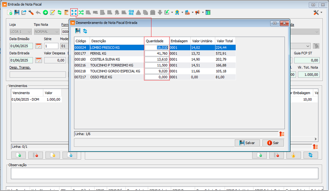Screen dimensions: 329x191
Task: Click the sort-lines icon in dialog footer
Action: click(x=281, y=134)
